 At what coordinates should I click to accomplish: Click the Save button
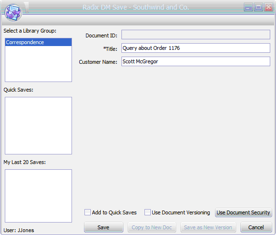[x=104, y=227]
